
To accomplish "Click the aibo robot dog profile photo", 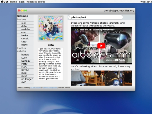I will tap(51, 28).
